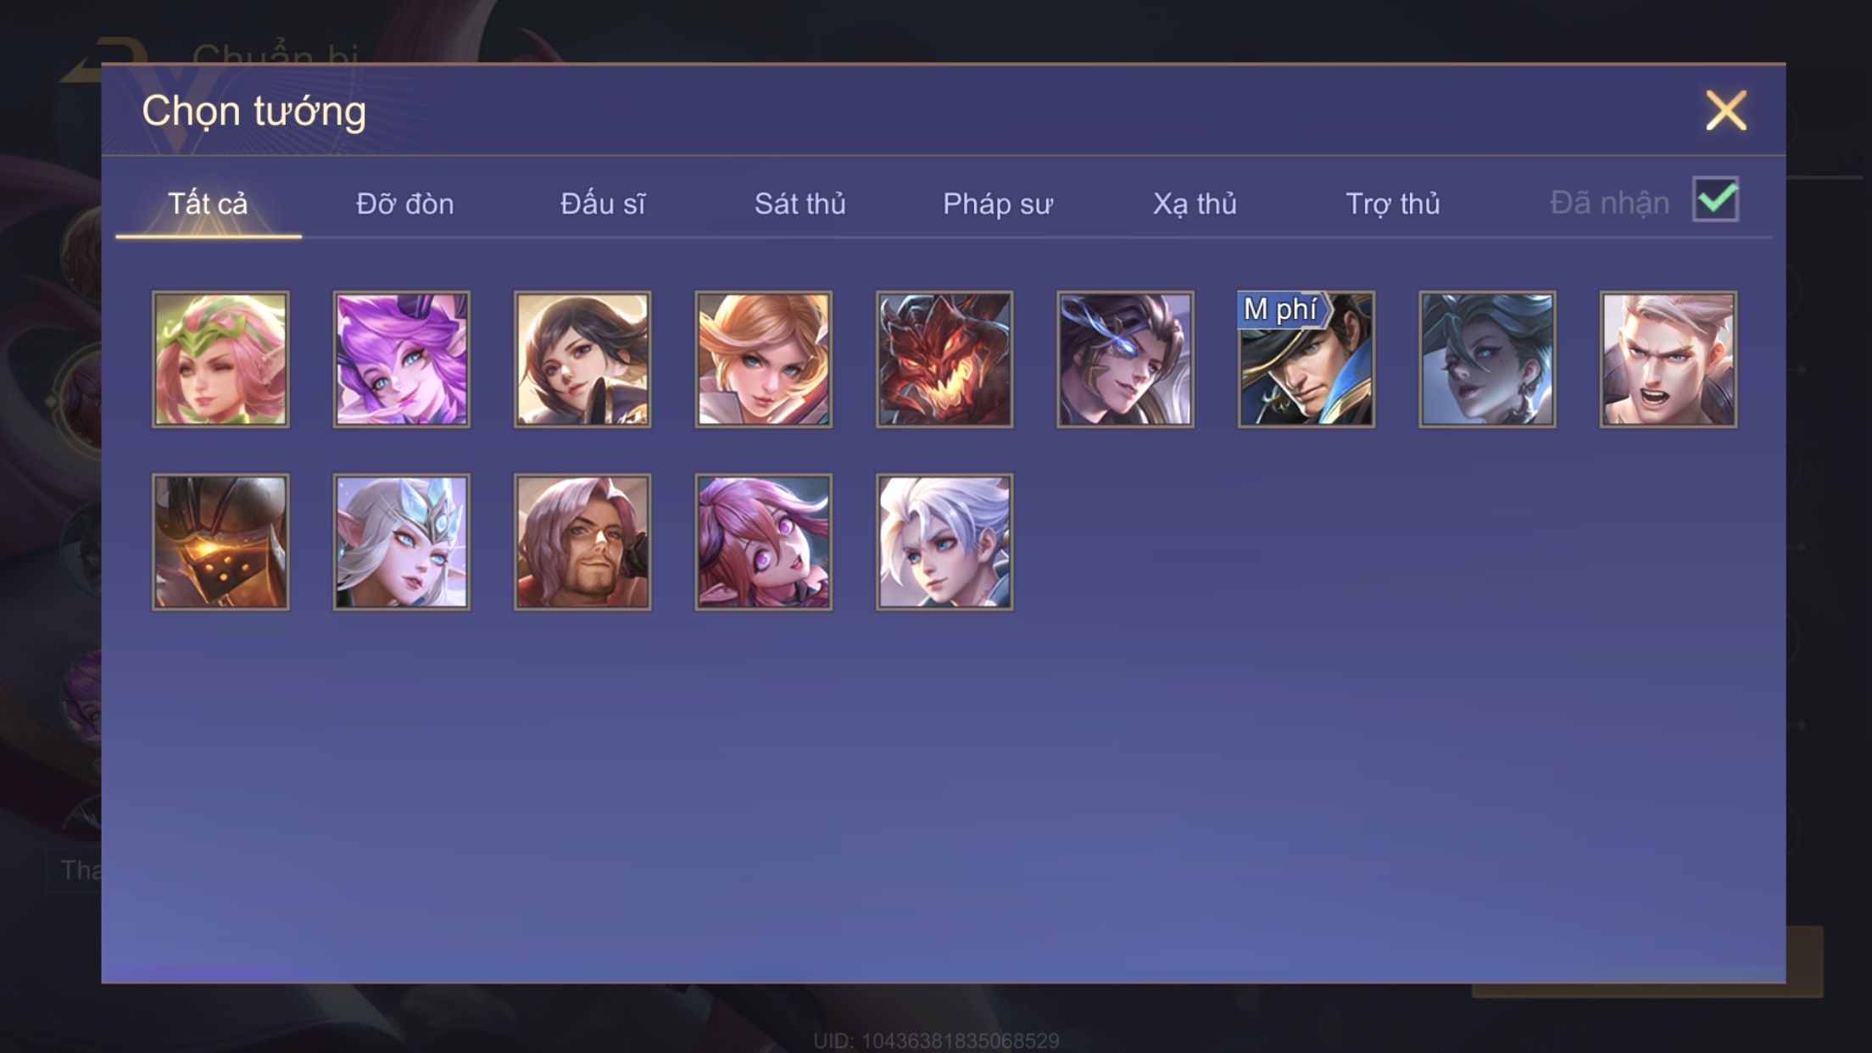Pick the red lava demon hero portrait
Viewport: 1872px width, 1053px height.
pyautogui.click(x=944, y=359)
